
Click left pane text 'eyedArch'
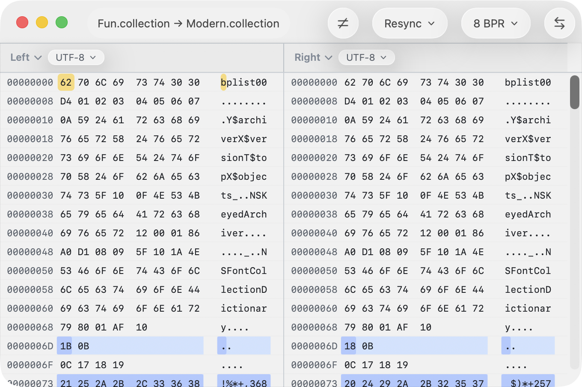(244, 214)
